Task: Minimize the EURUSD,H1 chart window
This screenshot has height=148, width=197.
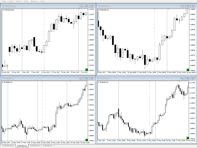Action: [x=81, y=78]
